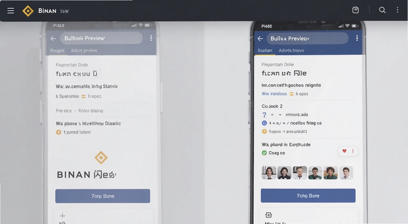Screen dimensions: 408x224
Task: Select the 'Adors pnetve' tab on left phone
Action: [84, 50]
